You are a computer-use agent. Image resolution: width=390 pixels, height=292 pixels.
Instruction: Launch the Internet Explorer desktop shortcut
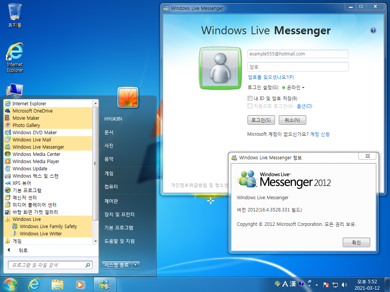click(x=15, y=58)
